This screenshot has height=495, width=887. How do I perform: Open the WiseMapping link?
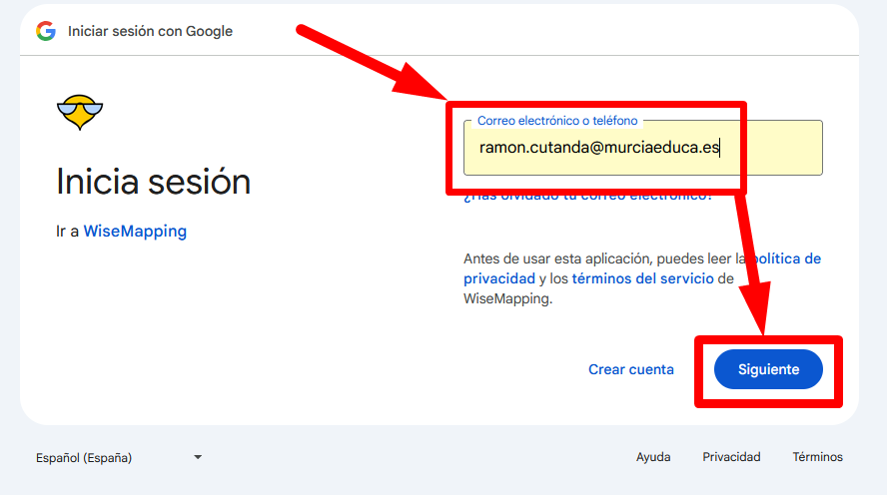click(135, 232)
